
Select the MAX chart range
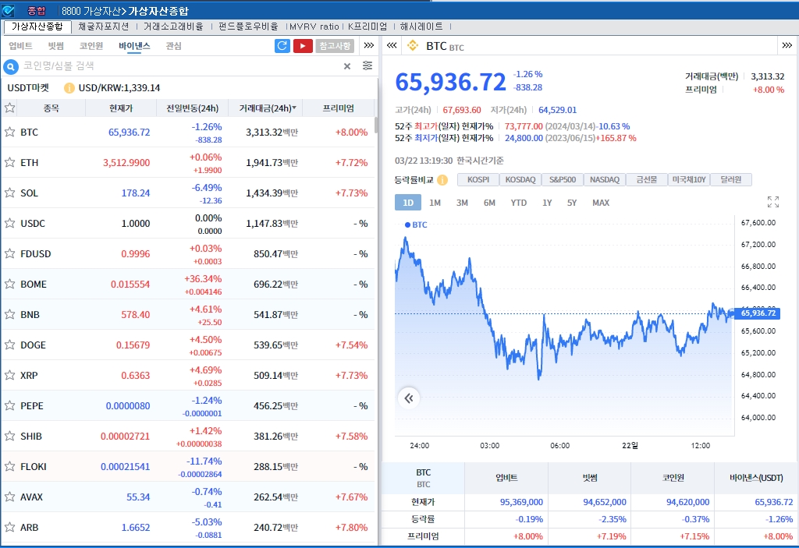(x=601, y=203)
